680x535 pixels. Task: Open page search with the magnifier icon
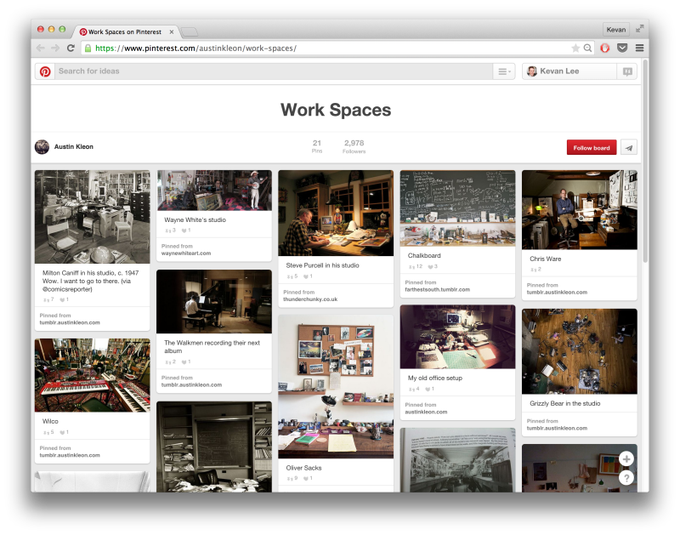click(x=587, y=48)
